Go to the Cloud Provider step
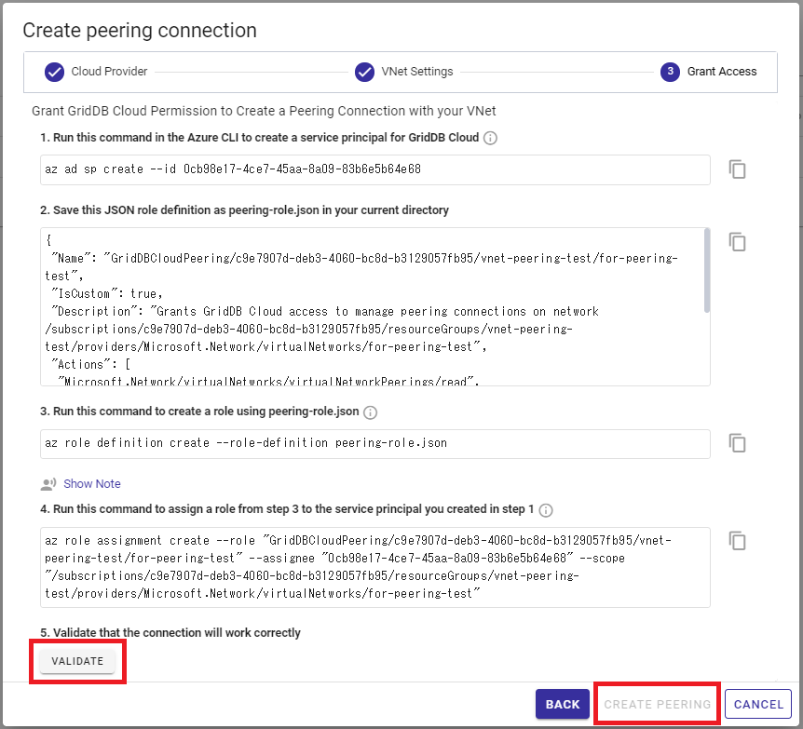The width and height of the screenshot is (803, 729). tap(96, 72)
